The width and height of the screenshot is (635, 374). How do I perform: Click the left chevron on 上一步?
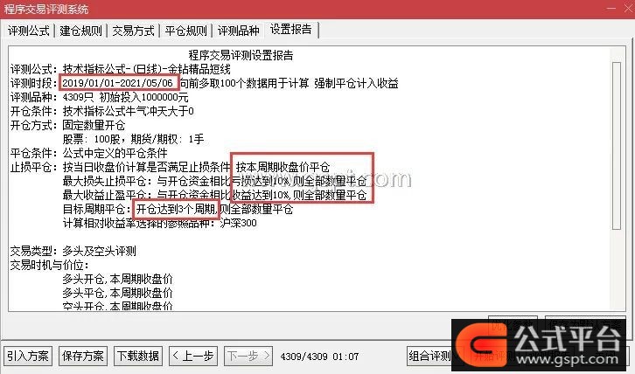tap(175, 356)
